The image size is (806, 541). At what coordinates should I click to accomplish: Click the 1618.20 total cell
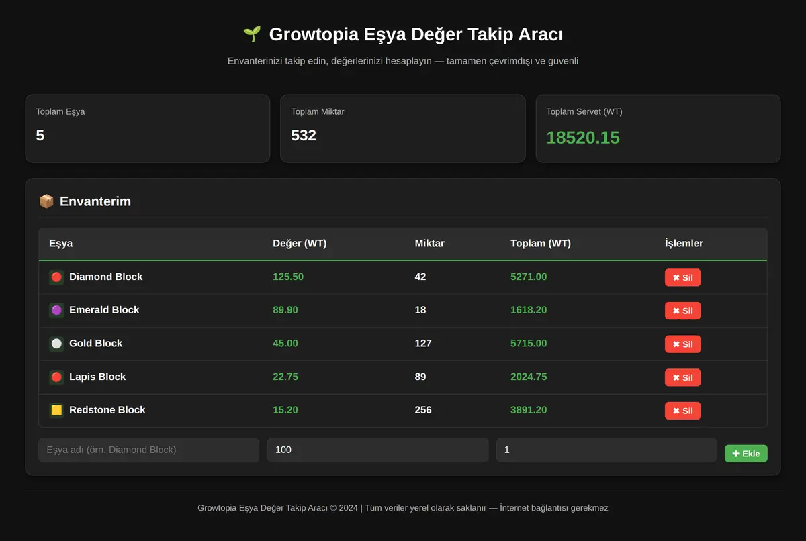529,310
